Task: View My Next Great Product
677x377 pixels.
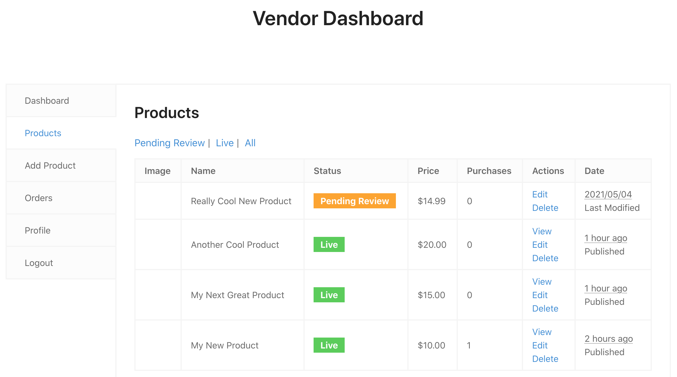Action: (x=542, y=282)
